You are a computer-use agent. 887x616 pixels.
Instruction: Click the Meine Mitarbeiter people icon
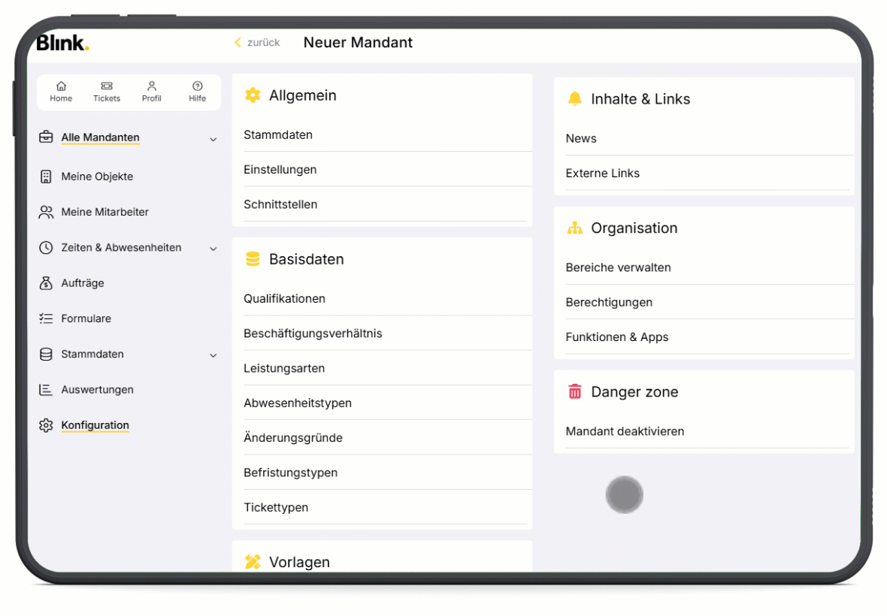(46, 212)
